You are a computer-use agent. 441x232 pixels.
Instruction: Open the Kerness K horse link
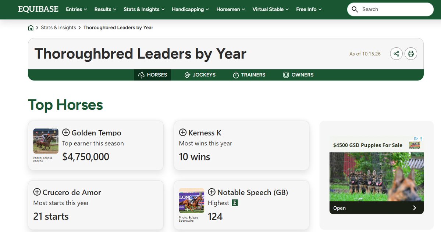pos(205,133)
